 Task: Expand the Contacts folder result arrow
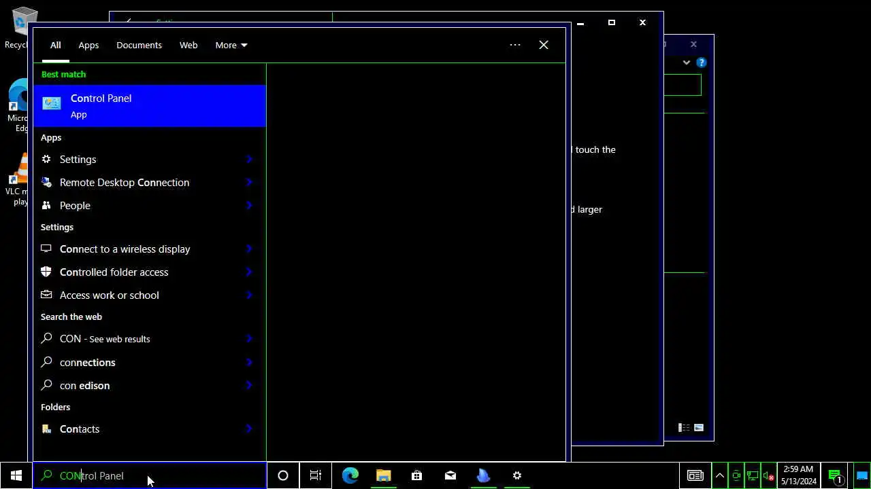pyautogui.click(x=250, y=429)
